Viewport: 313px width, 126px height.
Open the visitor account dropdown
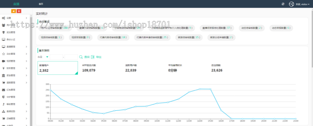click(303, 4)
